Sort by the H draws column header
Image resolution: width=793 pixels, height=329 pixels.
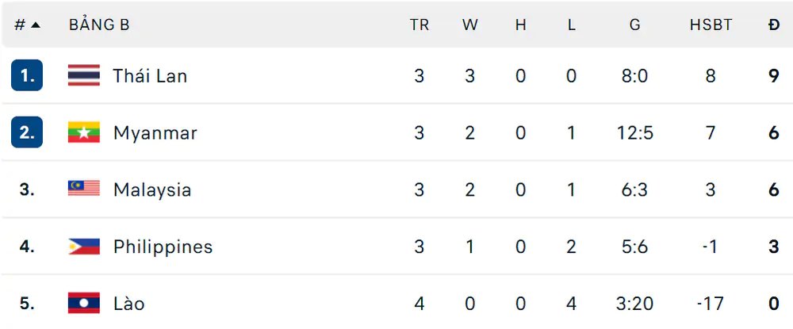coord(521,25)
